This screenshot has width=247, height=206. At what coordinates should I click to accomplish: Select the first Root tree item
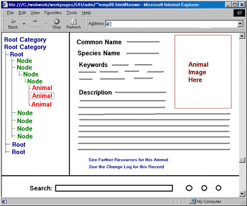(17, 54)
